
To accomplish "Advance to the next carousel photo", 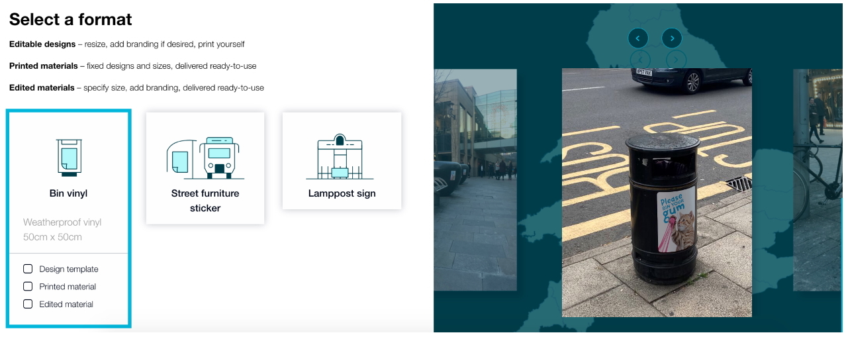I will [672, 38].
